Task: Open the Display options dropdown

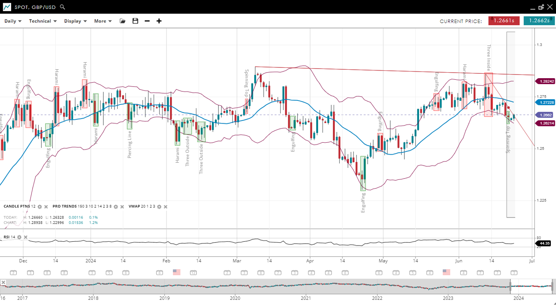Action: [x=75, y=21]
